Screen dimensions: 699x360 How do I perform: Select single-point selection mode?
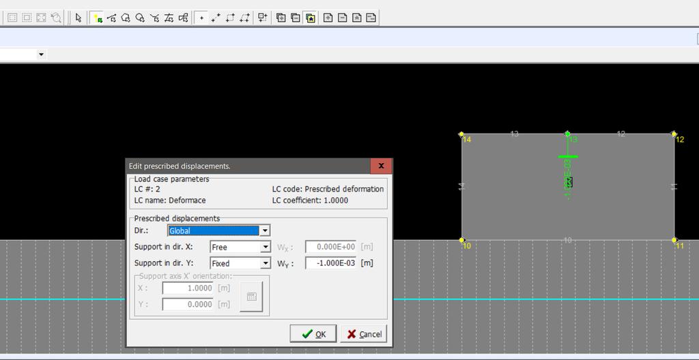[202, 18]
